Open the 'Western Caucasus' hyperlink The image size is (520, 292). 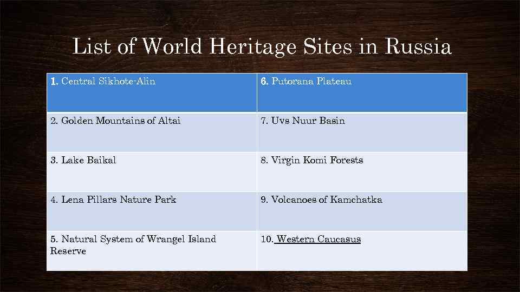(x=318, y=239)
